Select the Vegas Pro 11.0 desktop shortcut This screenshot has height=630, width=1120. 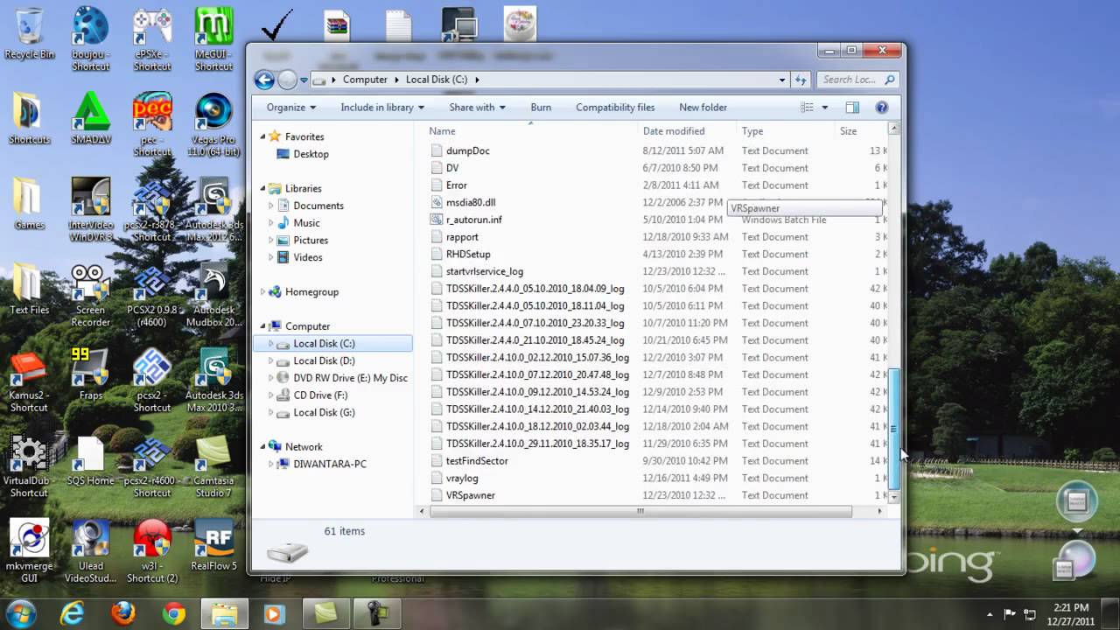point(213,124)
